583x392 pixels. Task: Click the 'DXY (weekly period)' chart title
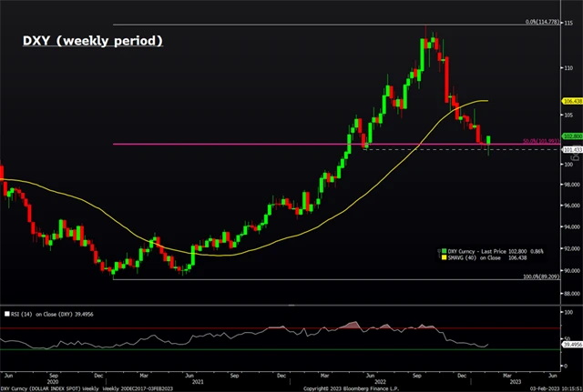[x=93, y=40]
